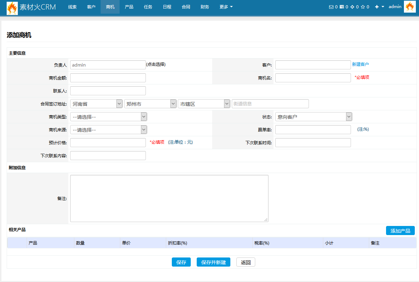This screenshot has width=419, height=282.
Task: Open the mail messages icon
Action: click(331, 7)
